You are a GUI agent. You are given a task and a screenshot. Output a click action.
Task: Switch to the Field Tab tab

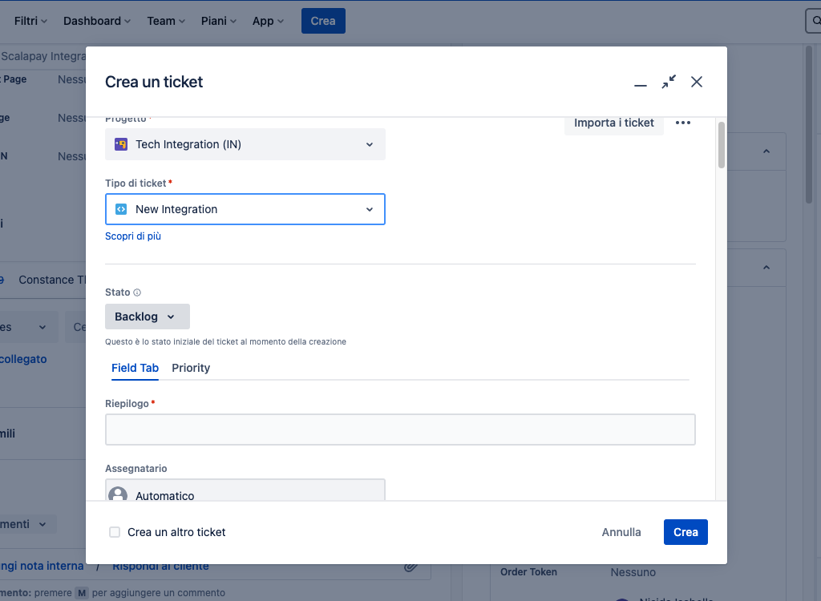(x=135, y=368)
